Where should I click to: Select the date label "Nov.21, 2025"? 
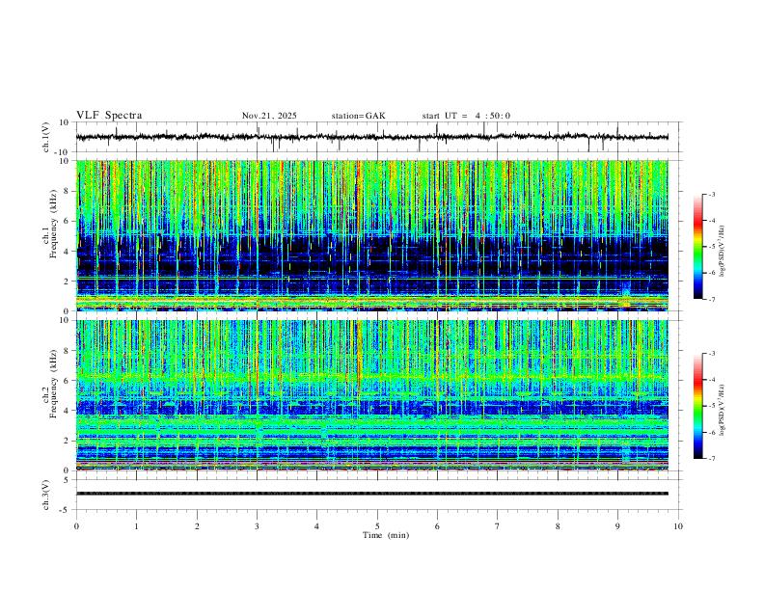(x=269, y=116)
